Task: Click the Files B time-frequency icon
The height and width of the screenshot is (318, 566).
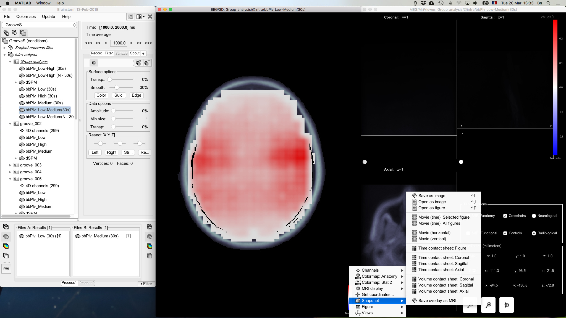Action: (x=150, y=246)
